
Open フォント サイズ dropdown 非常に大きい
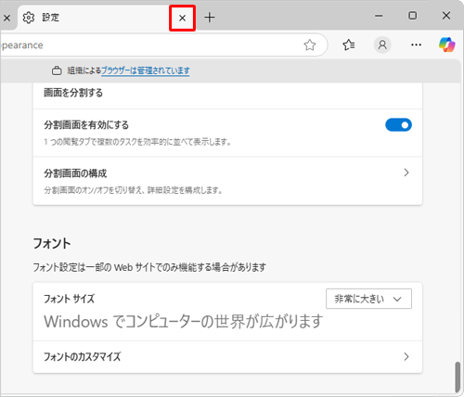[x=368, y=299]
